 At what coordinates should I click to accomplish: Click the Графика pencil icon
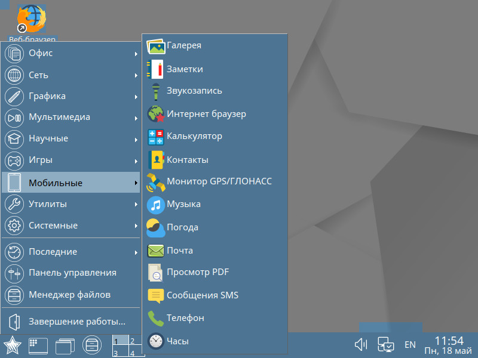(x=14, y=97)
